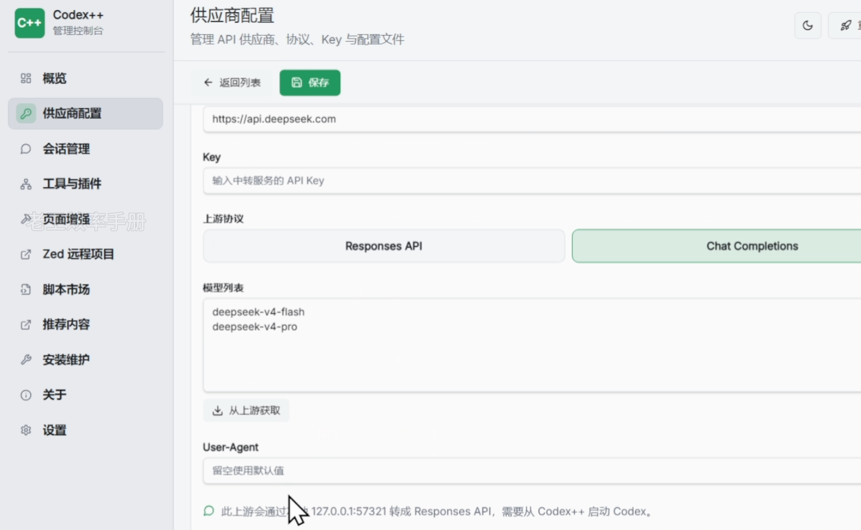
Task: Click the 会话管理 chat bubble icon
Action: tap(25, 148)
